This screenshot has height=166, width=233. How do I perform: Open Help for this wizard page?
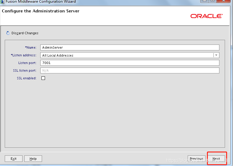pos(33,159)
